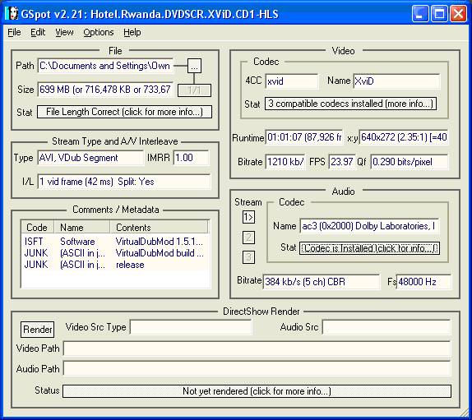Open the file browse ellipsis button
472x420 pixels.
pyautogui.click(x=194, y=67)
